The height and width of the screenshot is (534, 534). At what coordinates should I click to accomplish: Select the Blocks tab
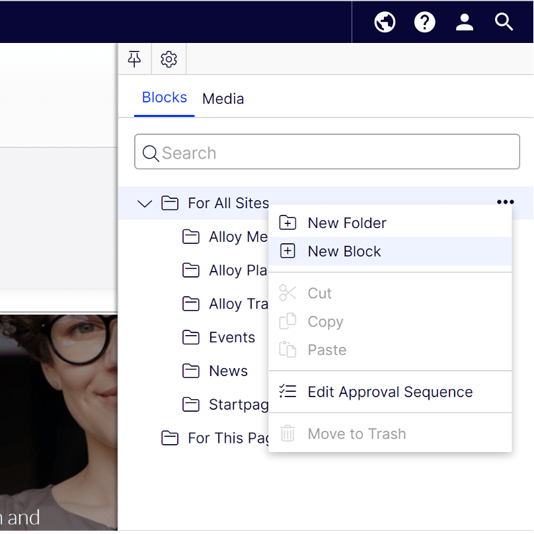[164, 97]
